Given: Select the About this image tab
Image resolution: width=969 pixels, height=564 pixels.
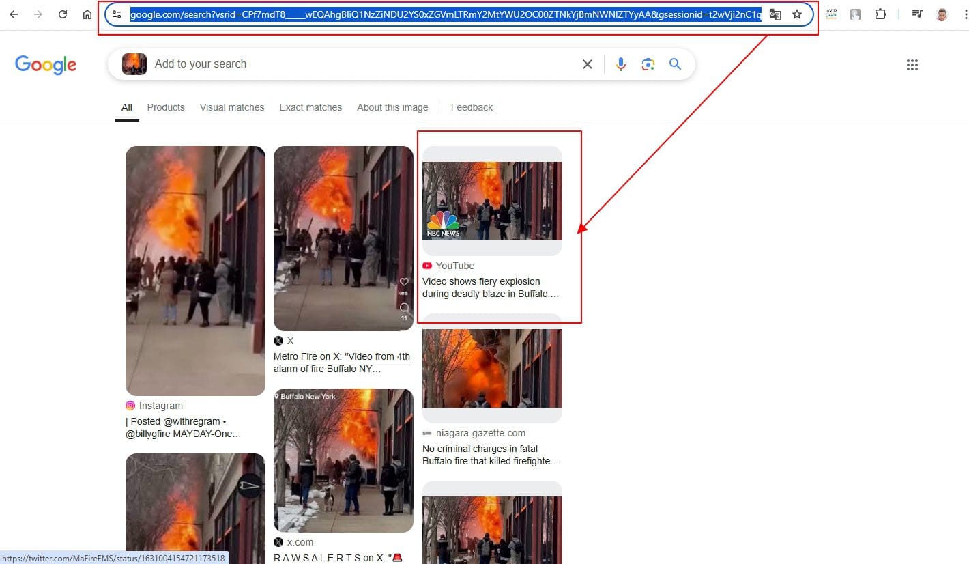Looking at the screenshot, I should [392, 107].
